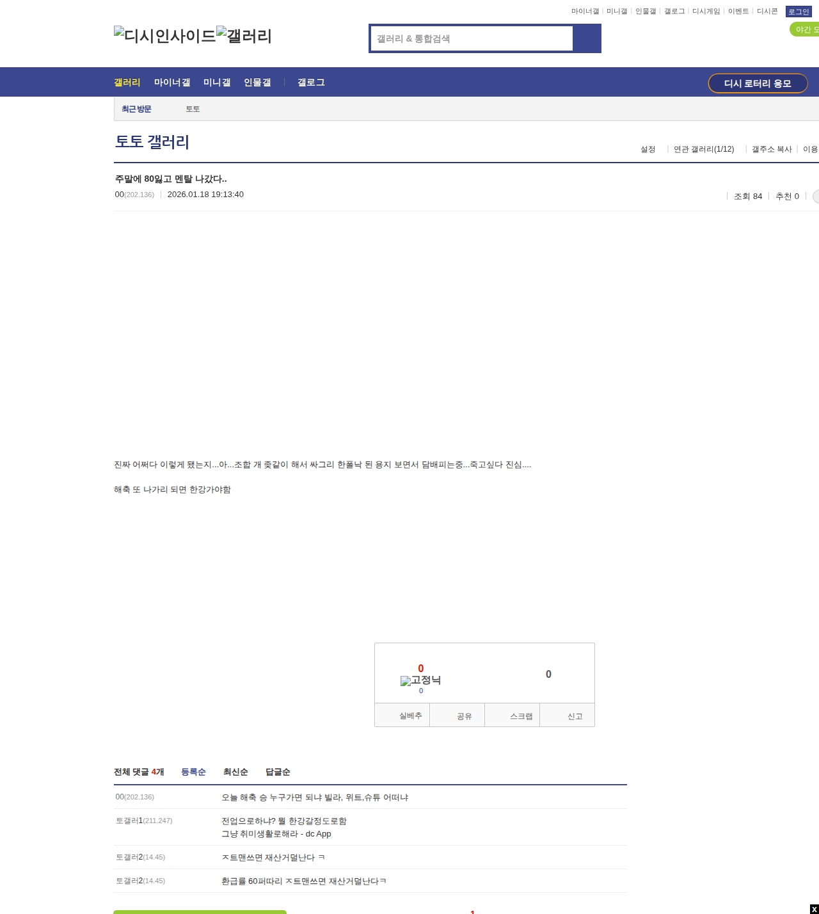Click the 최근 방문 label

[x=136, y=109]
